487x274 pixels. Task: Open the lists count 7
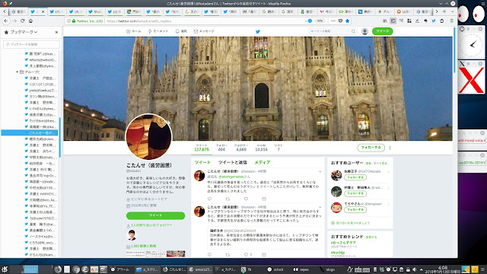point(279,148)
